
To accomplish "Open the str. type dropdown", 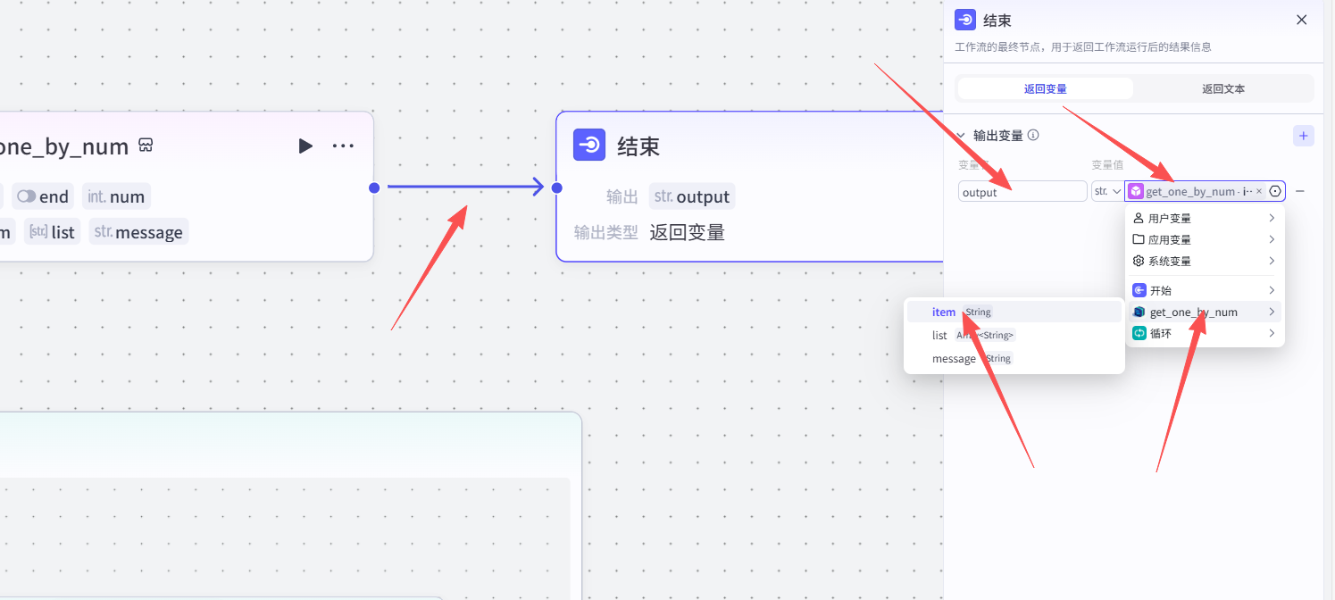I will coord(1107,191).
